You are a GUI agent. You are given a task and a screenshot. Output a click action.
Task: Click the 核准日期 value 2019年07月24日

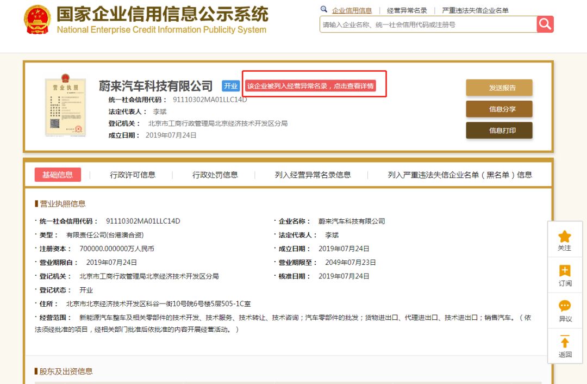pos(344,276)
